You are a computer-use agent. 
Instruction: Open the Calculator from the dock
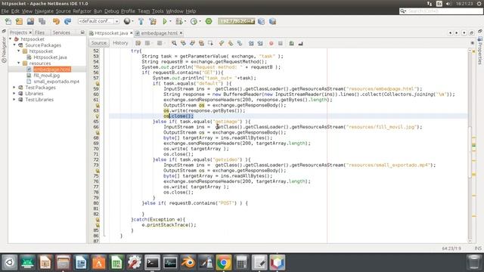[x=242, y=262]
